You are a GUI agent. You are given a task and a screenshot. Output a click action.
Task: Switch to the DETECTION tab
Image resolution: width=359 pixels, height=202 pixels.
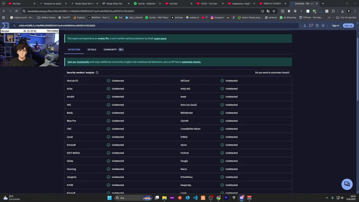(x=74, y=50)
